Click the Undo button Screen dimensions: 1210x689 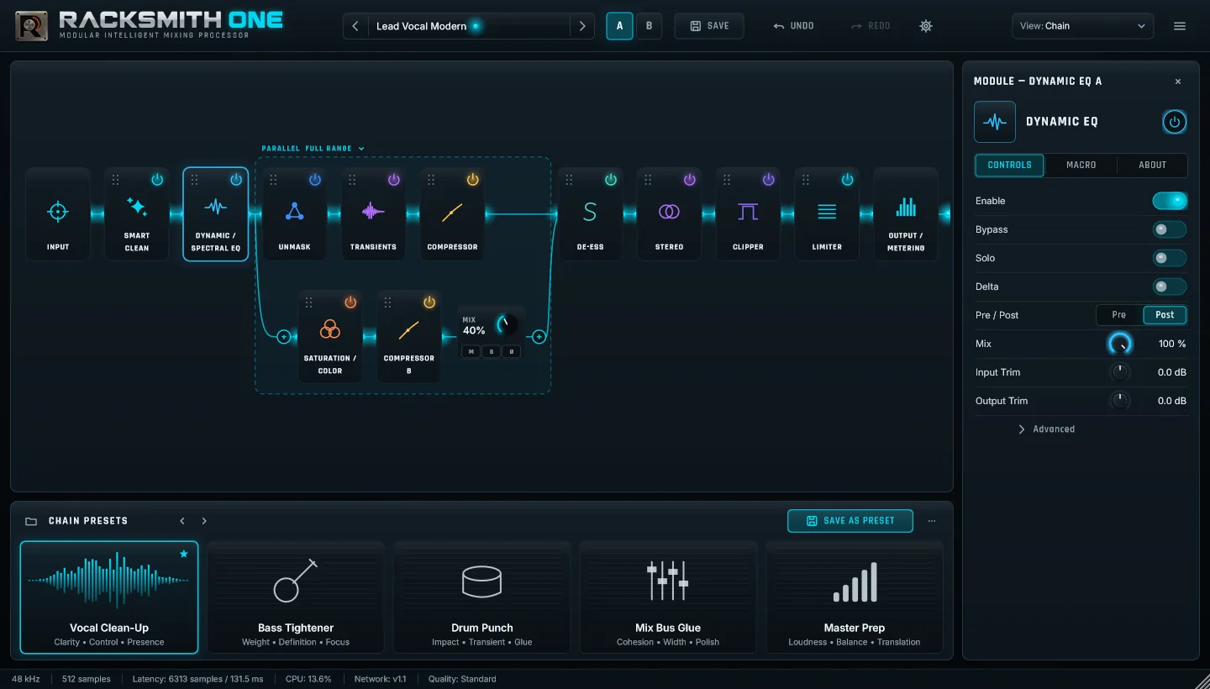(x=794, y=26)
